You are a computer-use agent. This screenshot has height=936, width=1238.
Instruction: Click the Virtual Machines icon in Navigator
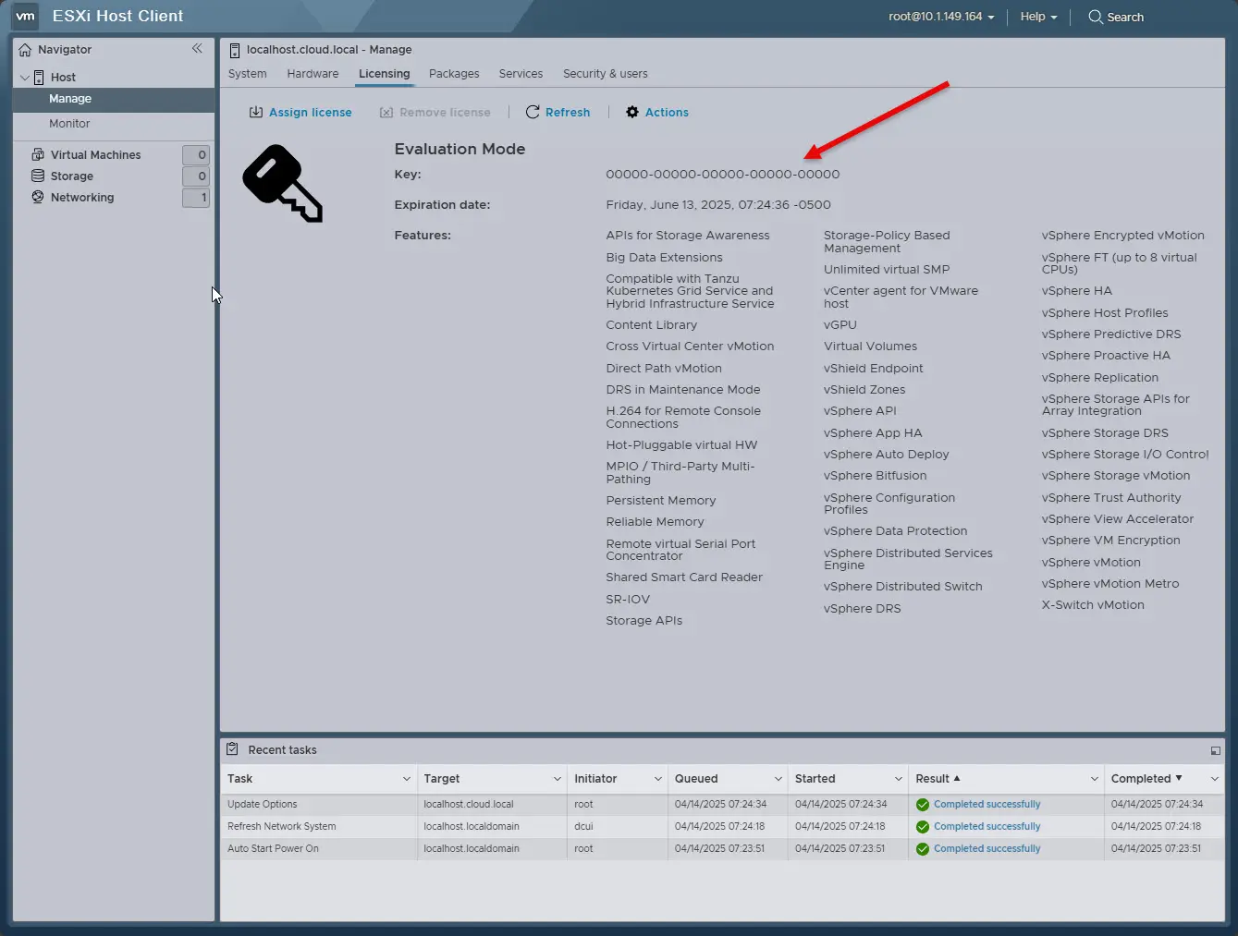click(38, 155)
